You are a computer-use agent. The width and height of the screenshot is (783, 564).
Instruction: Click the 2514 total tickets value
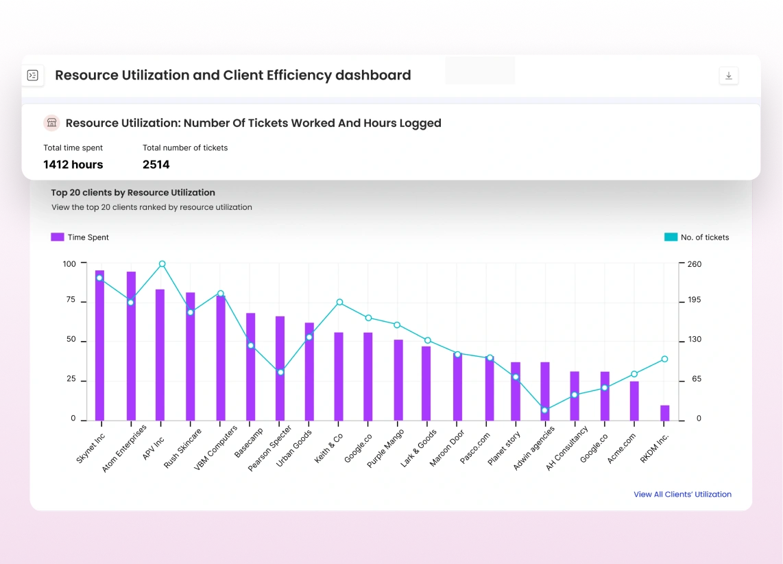[156, 165]
